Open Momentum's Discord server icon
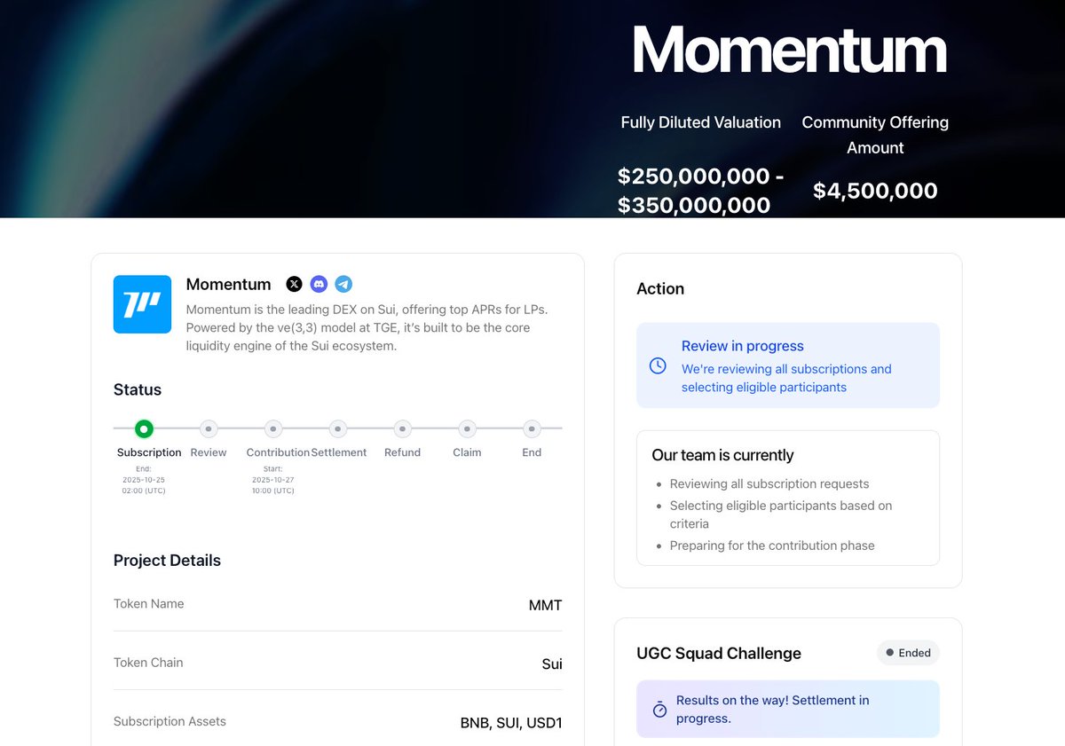The height and width of the screenshot is (746, 1065). pos(319,284)
